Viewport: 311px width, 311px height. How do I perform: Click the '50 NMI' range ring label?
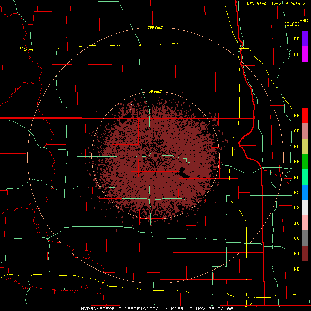155,91
